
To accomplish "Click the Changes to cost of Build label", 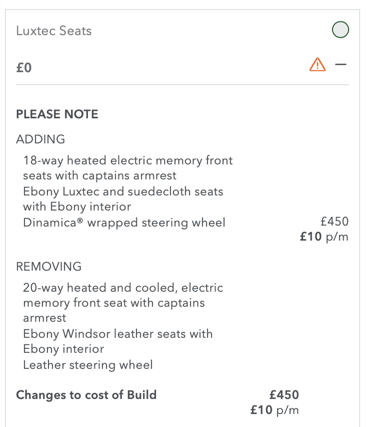I will [x=86, y=395].
